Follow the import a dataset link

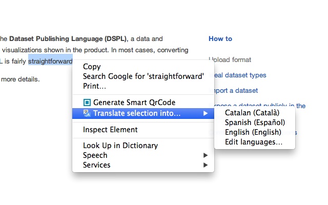[x=234, y=91]
